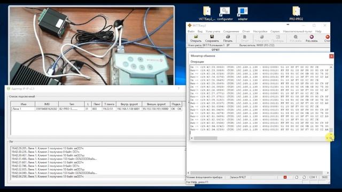
Task: Click the 192.168.1.138:6001 internal address cell
Action: tap(129, 109)
